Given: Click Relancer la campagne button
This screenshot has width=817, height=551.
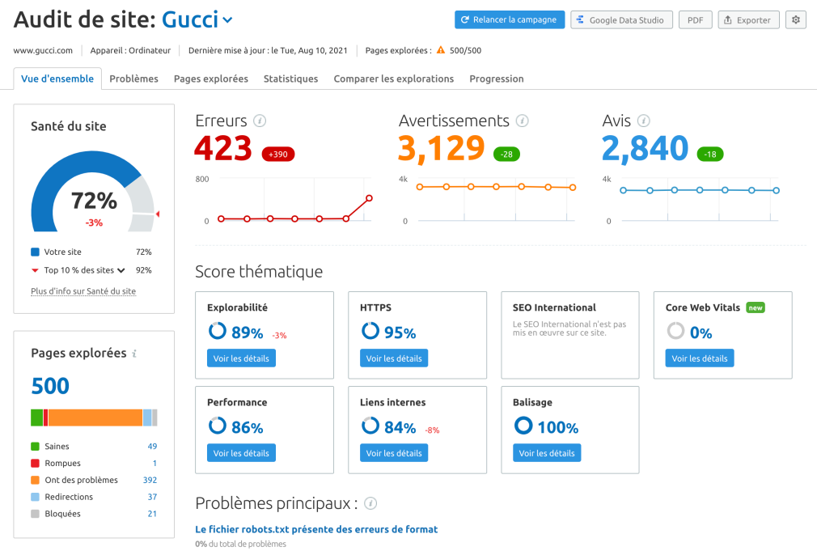Looking at the screenshot, I should [x=510, y=19].
